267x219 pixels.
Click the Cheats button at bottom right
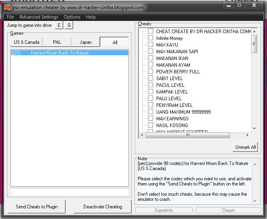pyautogui.click(x=229, y=210)
